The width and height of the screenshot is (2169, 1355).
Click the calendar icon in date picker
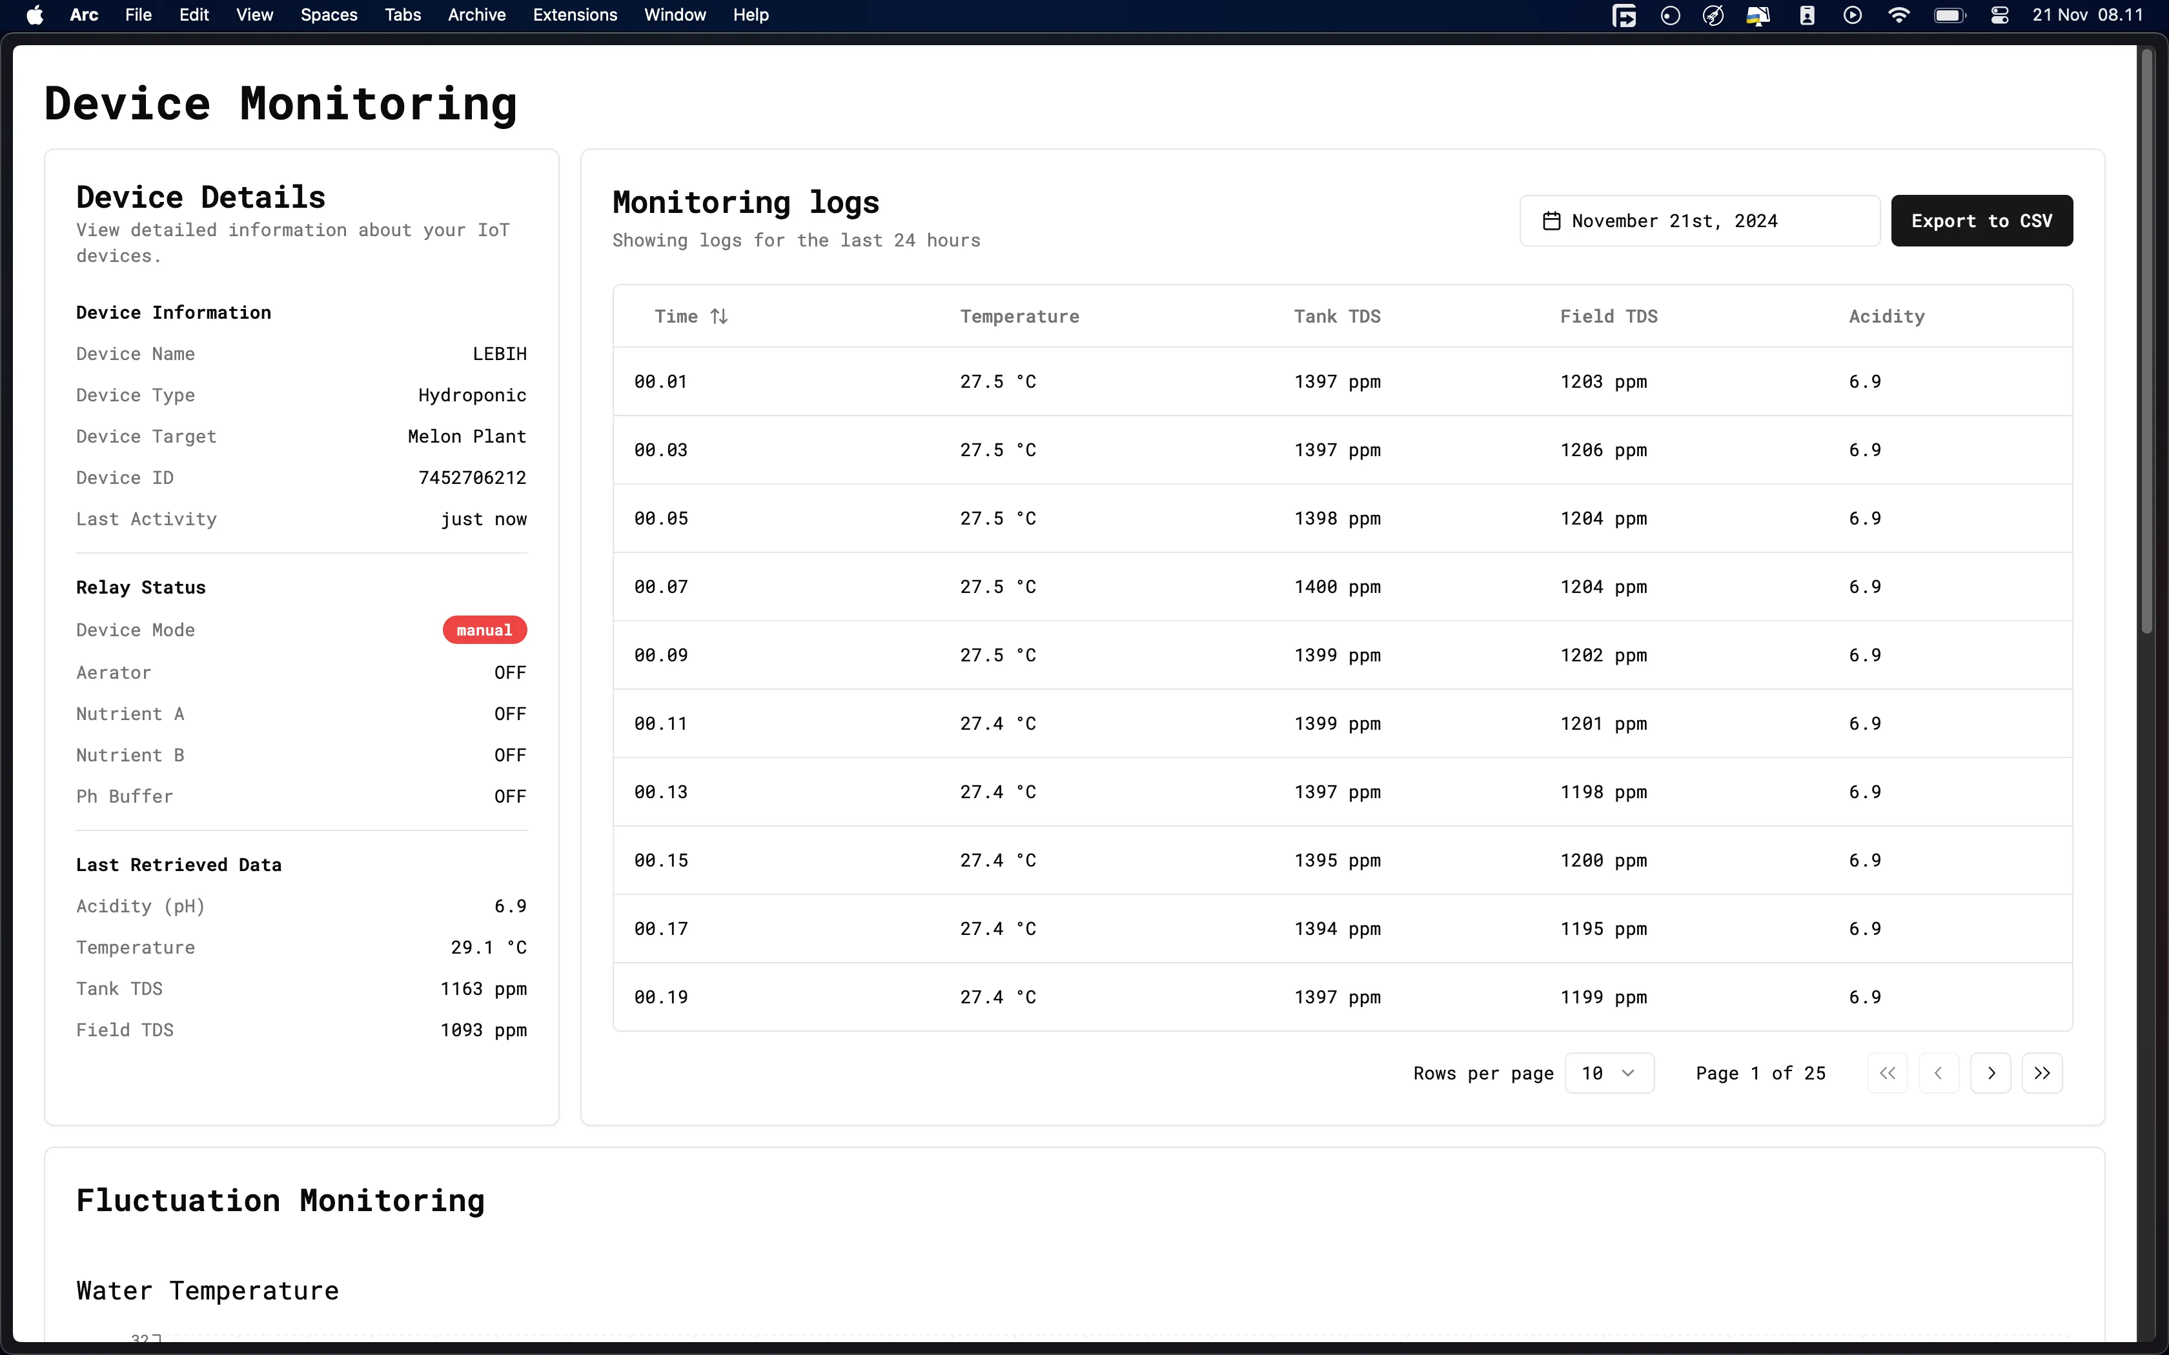coord(1551,221)
